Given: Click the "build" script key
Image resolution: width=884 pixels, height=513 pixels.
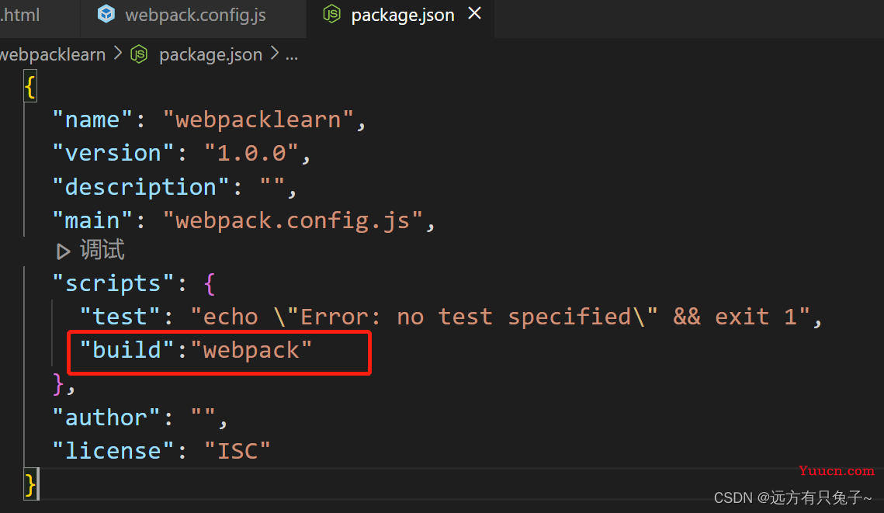Looking at the screenshot, I should pyautogui.click(x=127, y=350).
